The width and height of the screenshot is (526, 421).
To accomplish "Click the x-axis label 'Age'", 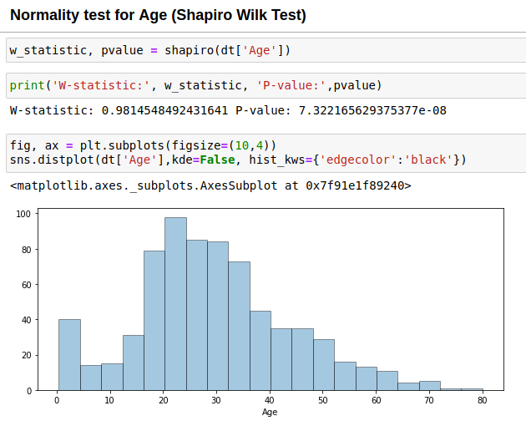I will point(270,412).
